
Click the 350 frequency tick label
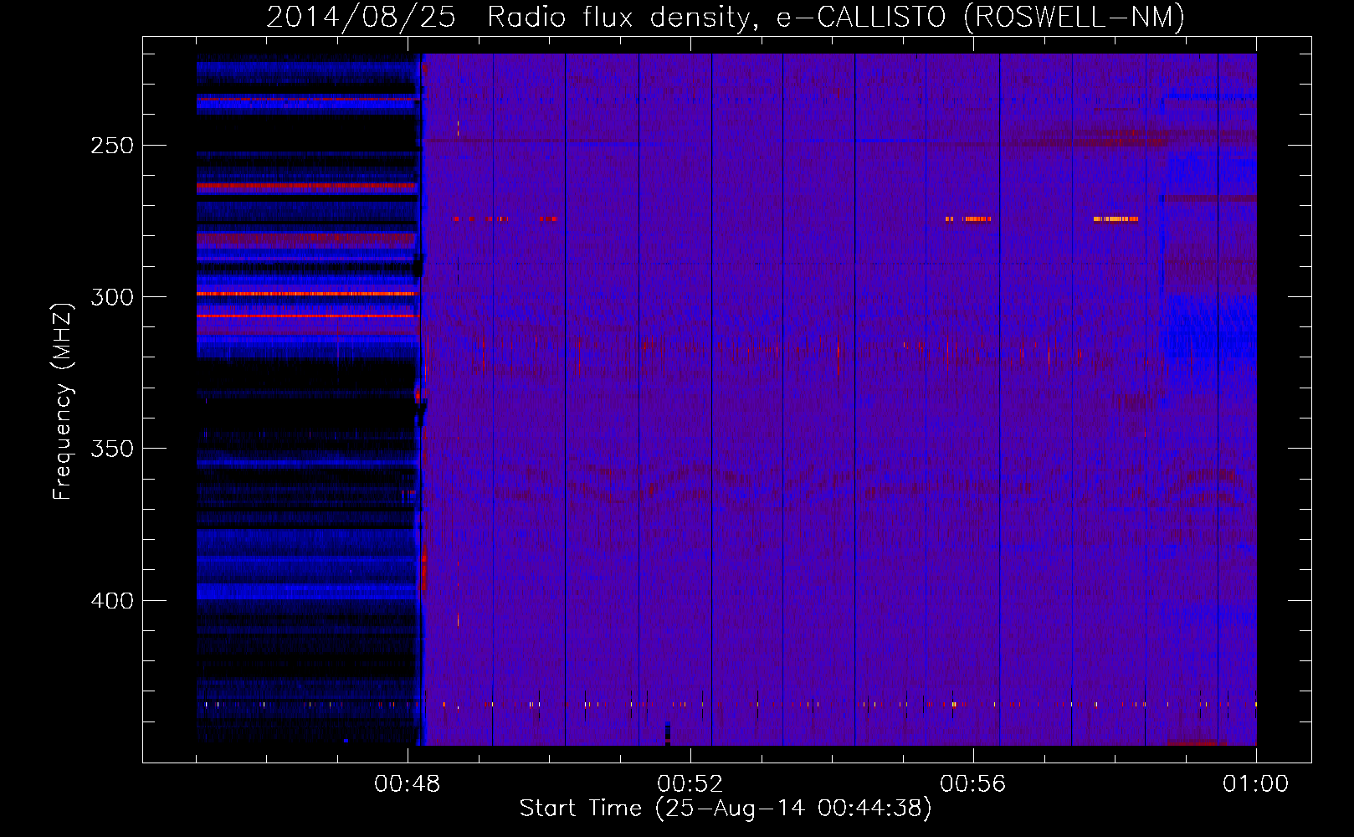(x=112, y=449)
